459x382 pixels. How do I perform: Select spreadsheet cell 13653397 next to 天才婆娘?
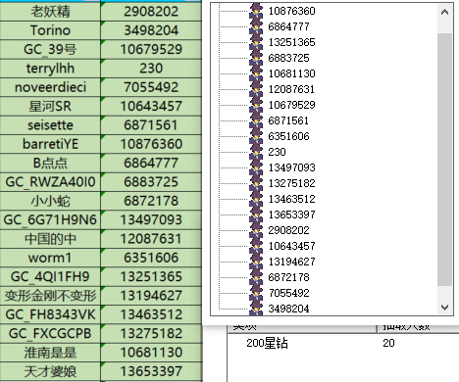click(151, 371)
